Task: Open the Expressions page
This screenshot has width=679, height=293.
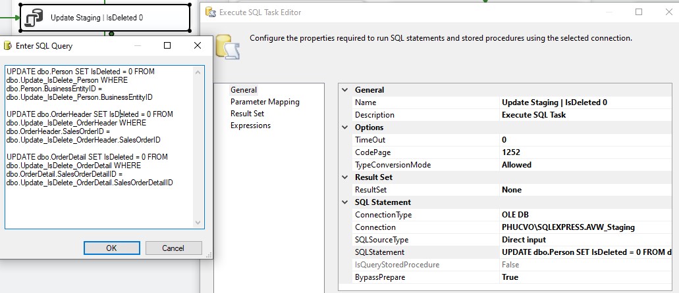Action: click(250, 125)
